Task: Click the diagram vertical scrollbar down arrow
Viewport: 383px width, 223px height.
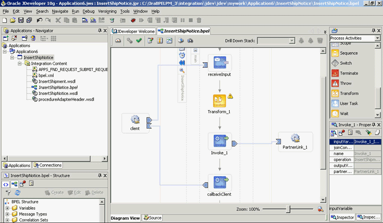Action: tap(323, 200)
